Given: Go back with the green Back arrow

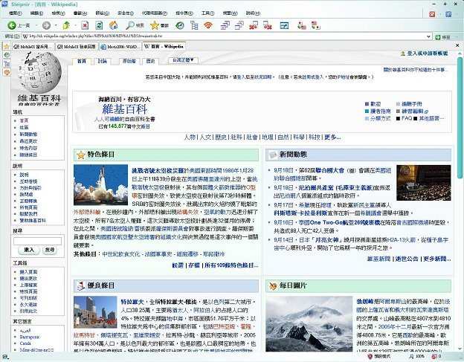Looking at the screenshot, I should pyautogui.click(x=12, y=26).
